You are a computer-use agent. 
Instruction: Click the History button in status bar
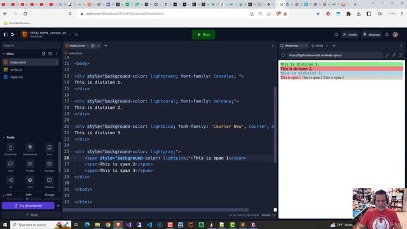pos(268,215)
